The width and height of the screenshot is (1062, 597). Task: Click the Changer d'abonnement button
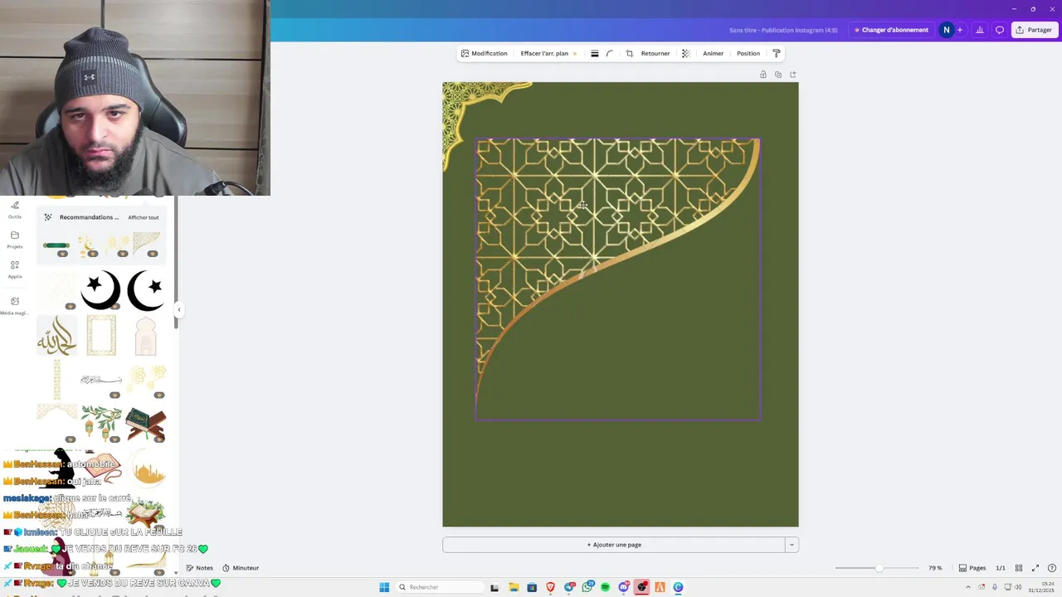891,30
